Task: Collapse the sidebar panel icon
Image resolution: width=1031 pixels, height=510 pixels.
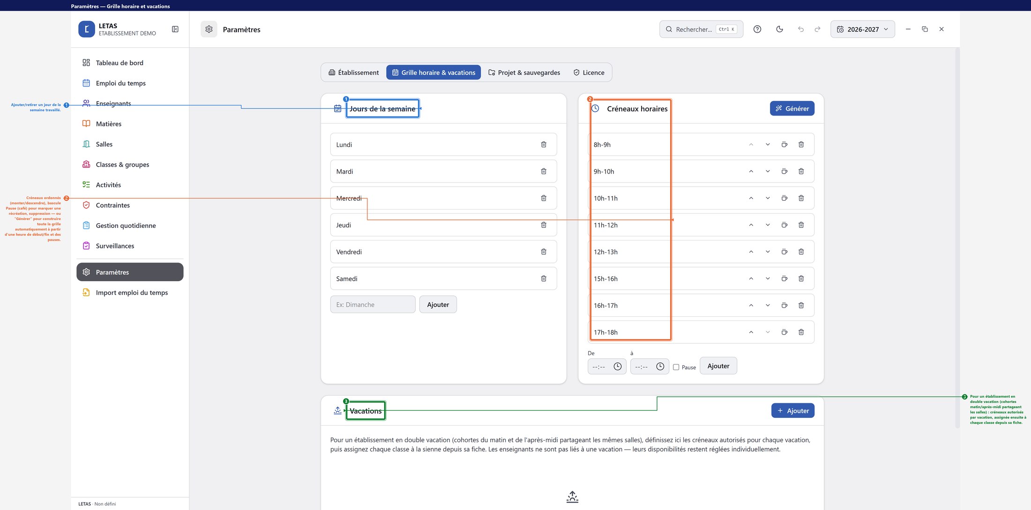Action: click(x=175, y=29)
